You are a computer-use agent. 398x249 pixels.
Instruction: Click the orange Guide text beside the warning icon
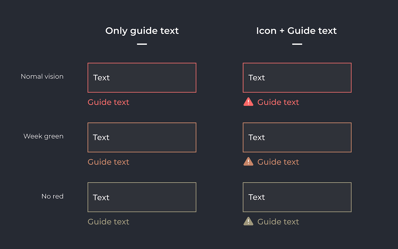click(x=278, y=162)
